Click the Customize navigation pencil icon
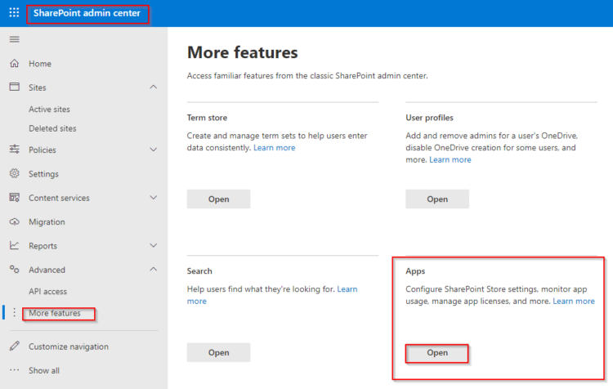Image resolution: width=613 pixels, height=389 pixels. coord(14,347)
